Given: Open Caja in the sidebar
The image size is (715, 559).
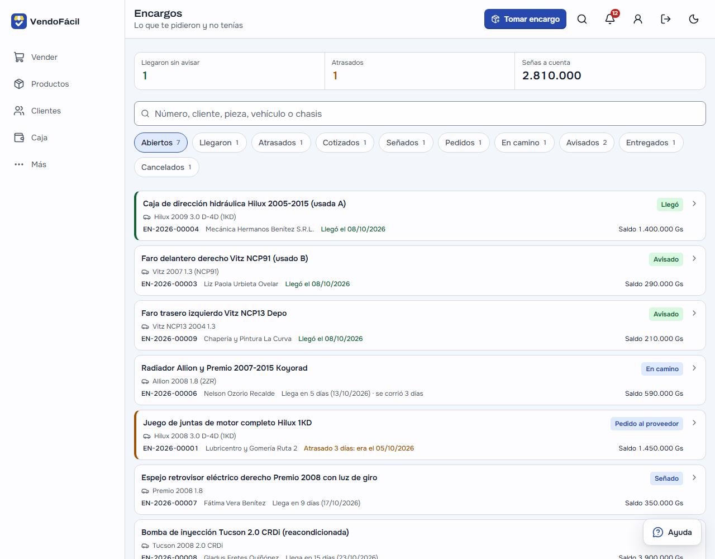Looking at the screenshot, I should pyautogui.click(x=63, y=138).
